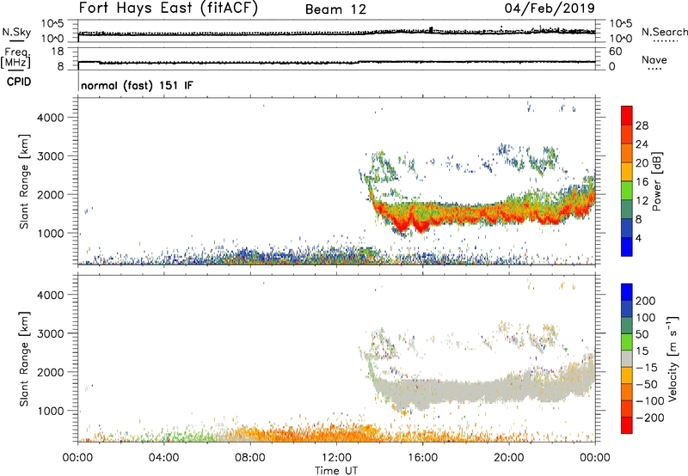
Task: Click the 'Beam 12' label
Action: click(335, 9)
